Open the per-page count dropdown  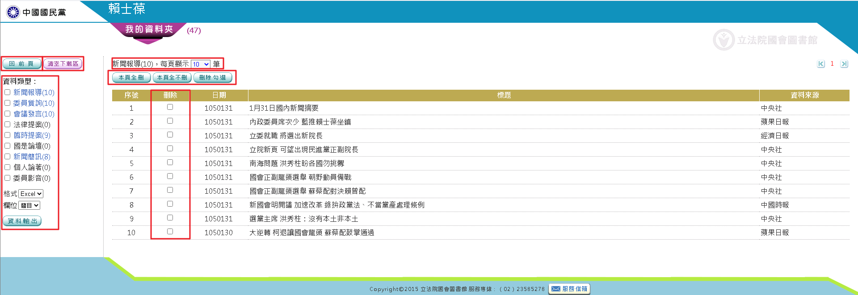(x=201, y=64)
